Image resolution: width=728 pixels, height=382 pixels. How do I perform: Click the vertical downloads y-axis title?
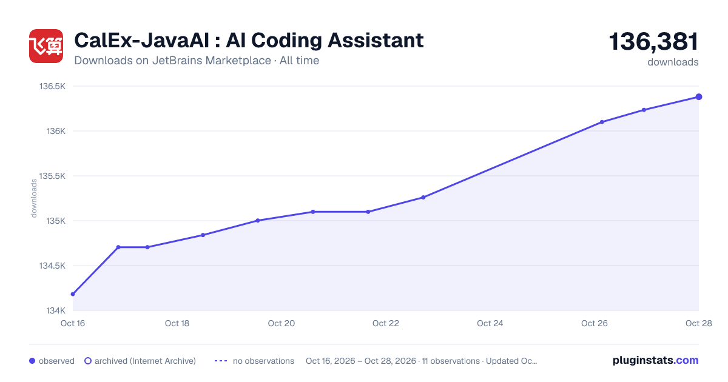pos(34,198)
